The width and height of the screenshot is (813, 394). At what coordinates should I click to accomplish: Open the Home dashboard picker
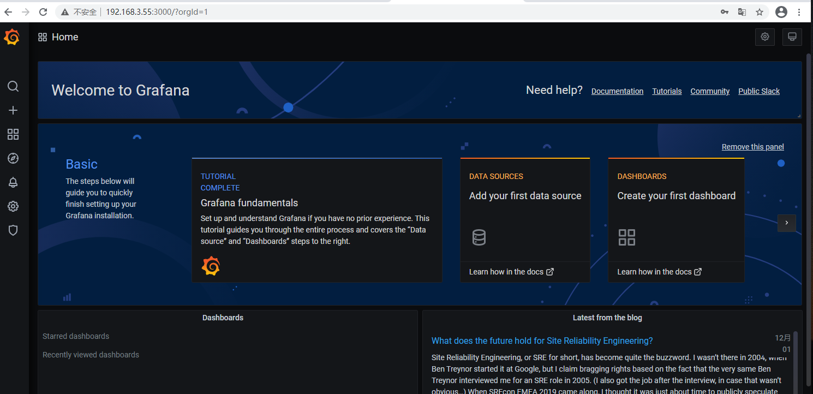point(65,37)
